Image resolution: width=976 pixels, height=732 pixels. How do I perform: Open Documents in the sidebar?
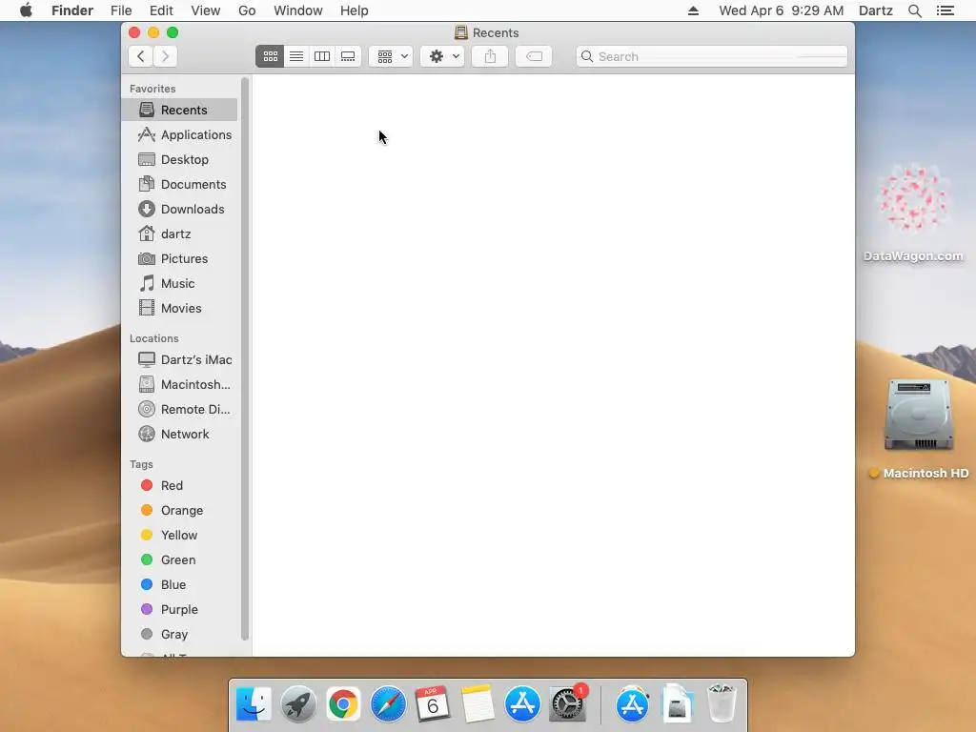pyautogui.click(x=179, y=185)
